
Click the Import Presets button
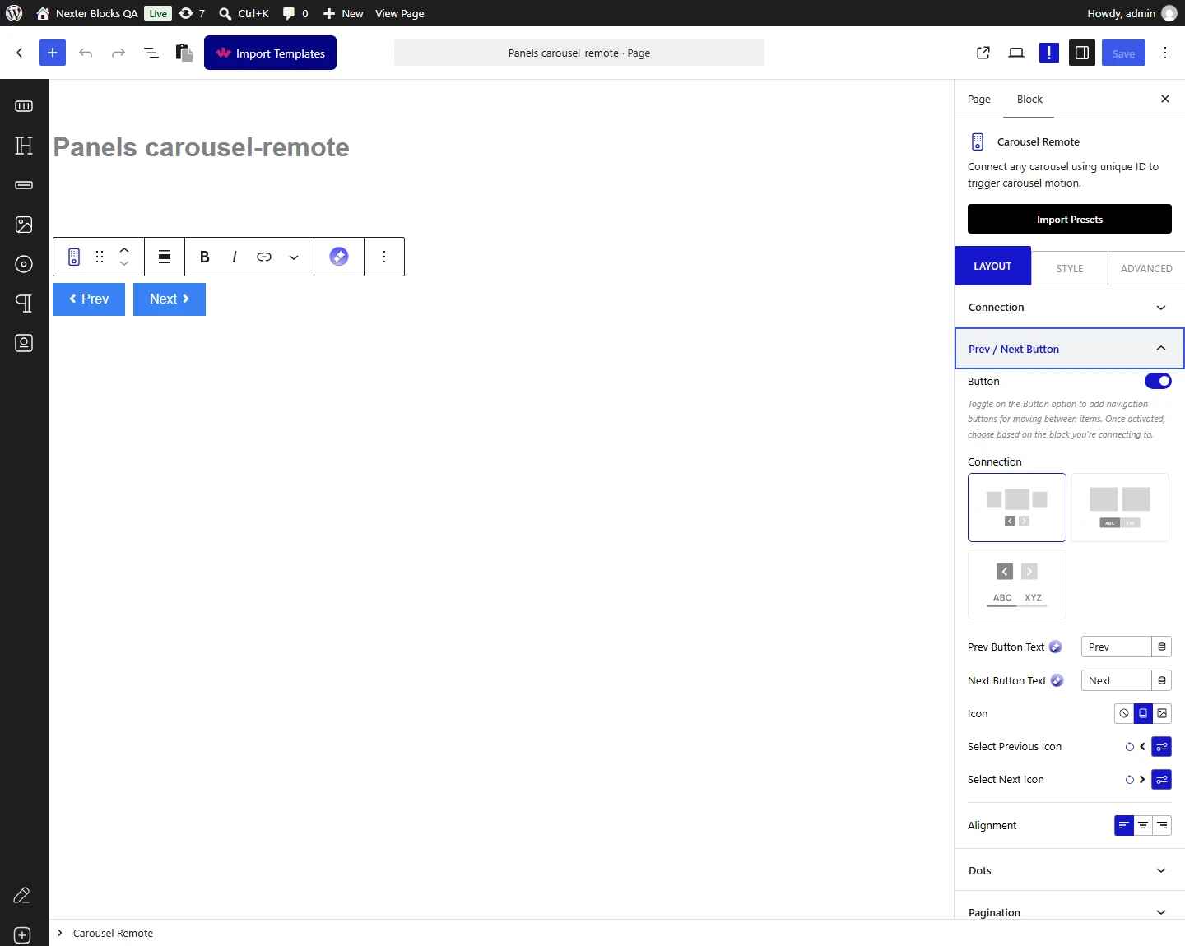[1070, 220]
